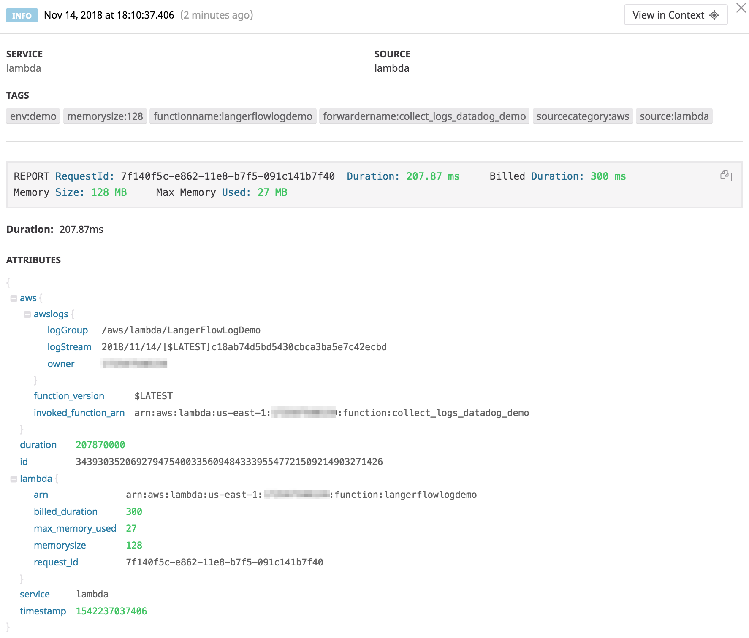Click the crosshair icon in View in Context
749x638 pixels.
tap(714, 15)
